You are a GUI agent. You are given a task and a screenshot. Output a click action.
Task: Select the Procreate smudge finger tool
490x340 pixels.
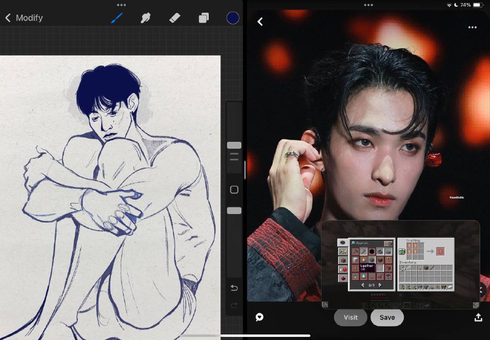tap(145, 18)
